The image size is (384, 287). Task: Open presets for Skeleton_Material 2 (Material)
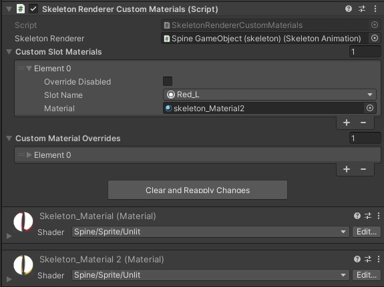tap(368, 259)
